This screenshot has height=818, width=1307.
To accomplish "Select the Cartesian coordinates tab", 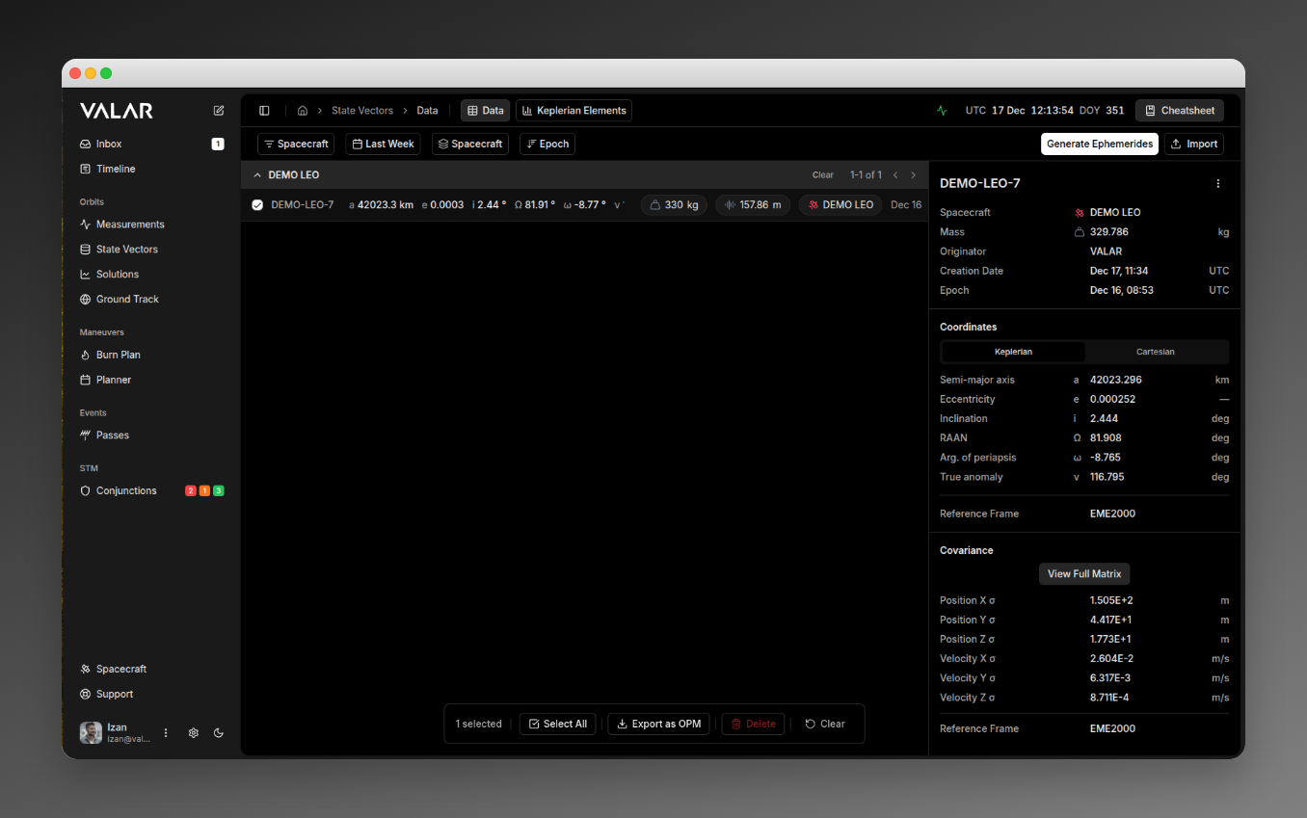I will coord(1156,352).
